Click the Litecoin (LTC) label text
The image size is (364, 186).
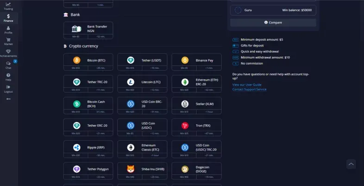point(151,82)
